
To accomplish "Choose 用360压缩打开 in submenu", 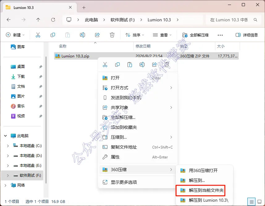I will (204, 170).
